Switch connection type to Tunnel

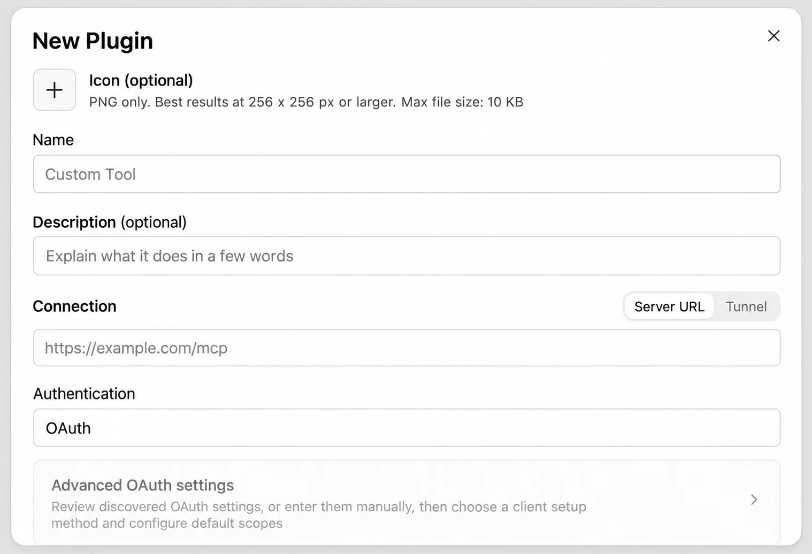[746, 306]
